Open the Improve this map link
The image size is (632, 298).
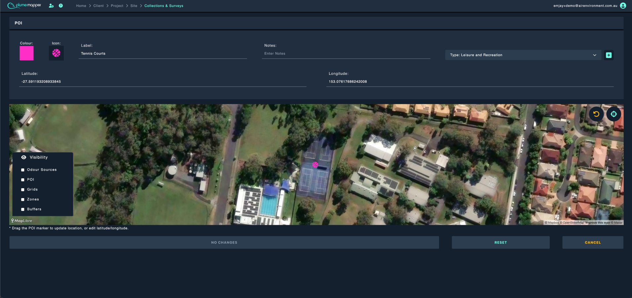(x=598, y=223)
